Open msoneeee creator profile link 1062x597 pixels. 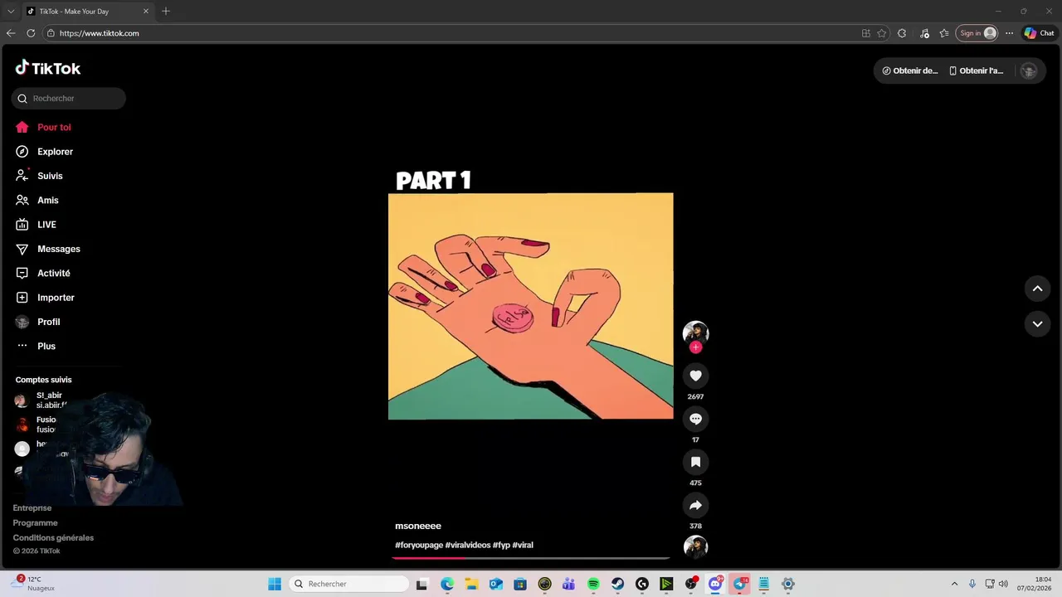[x=418, y=526]
